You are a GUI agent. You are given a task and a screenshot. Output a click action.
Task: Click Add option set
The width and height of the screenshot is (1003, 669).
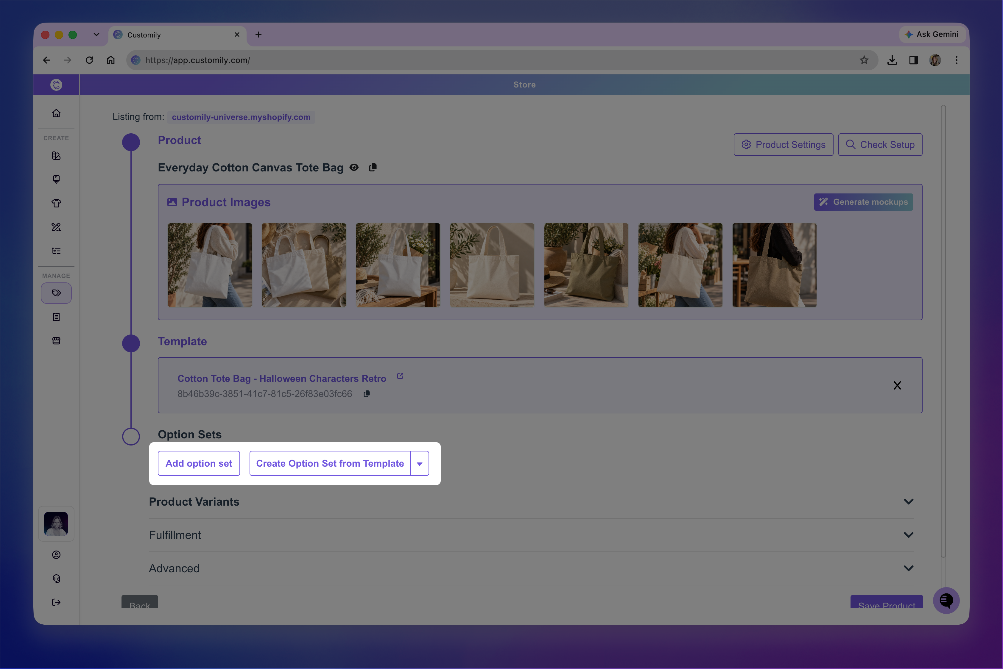click(x=199, y=463)
